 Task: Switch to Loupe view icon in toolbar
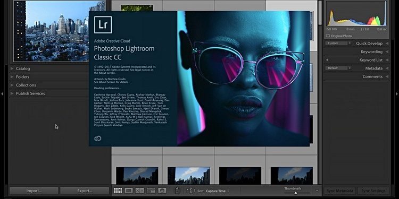[129, 191]
